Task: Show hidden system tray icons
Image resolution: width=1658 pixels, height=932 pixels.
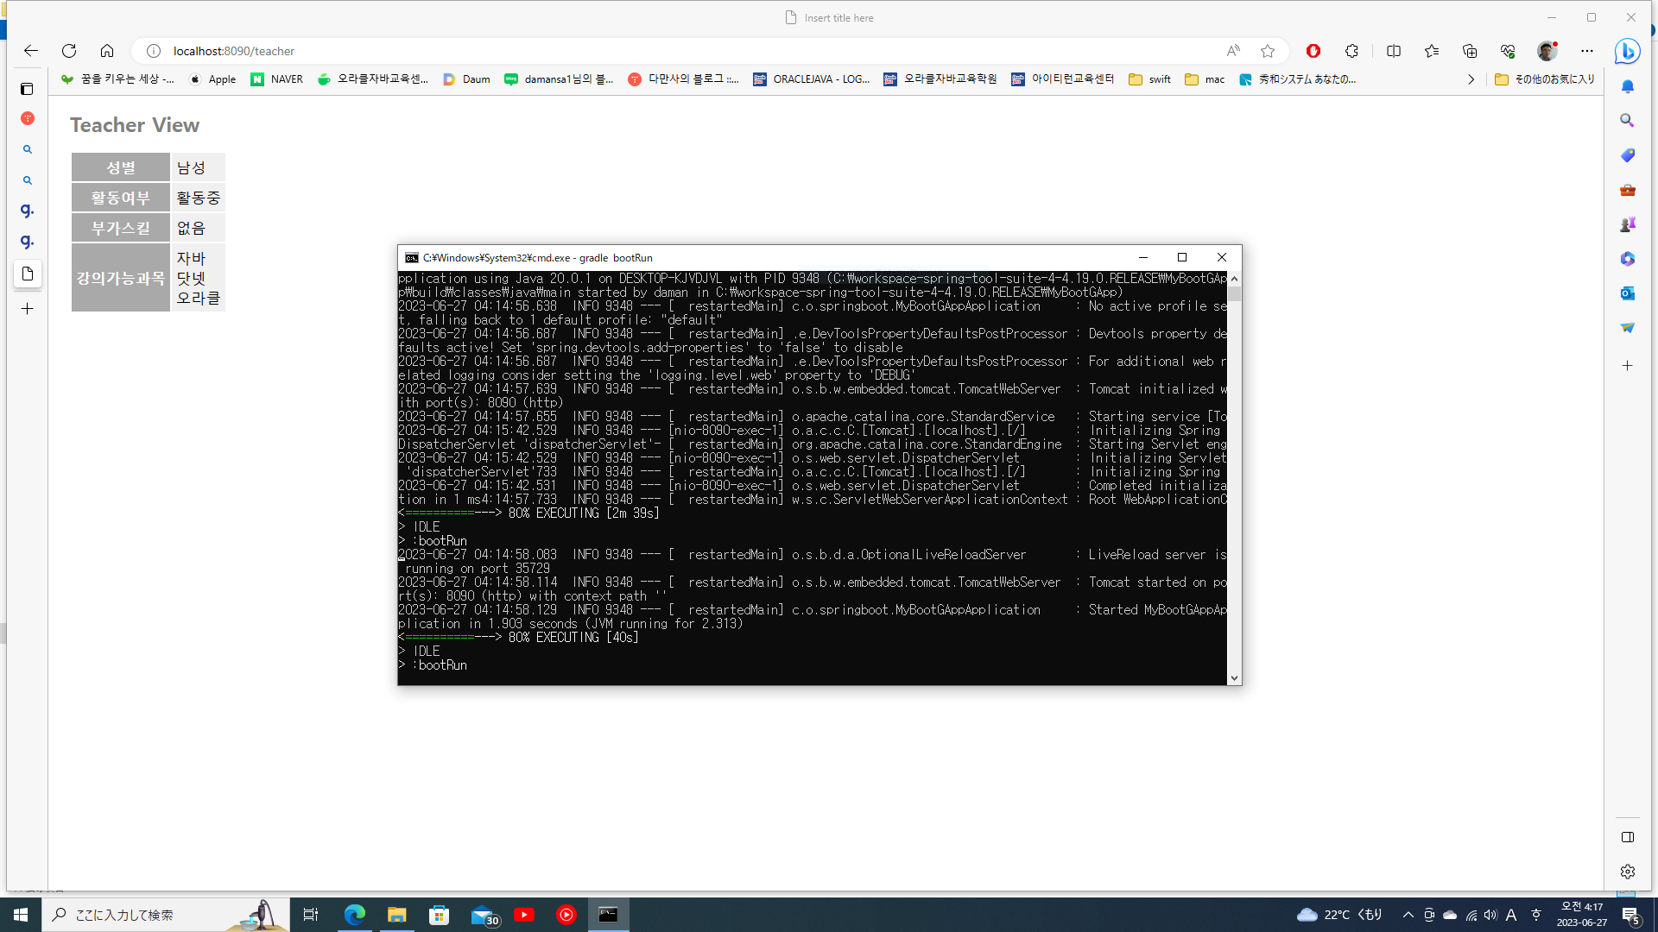Action: click(1408, 915)
